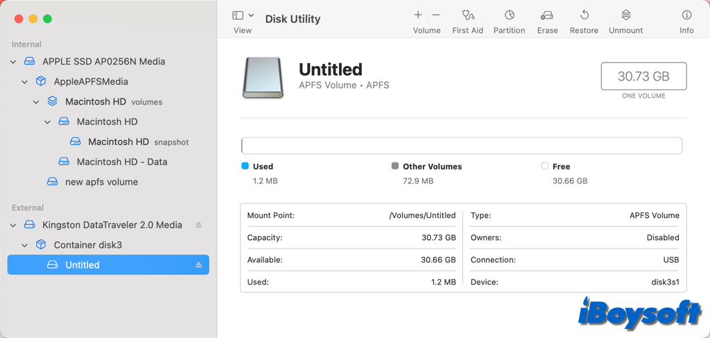Click the white Free legend swatch

(x=545, y=167)
